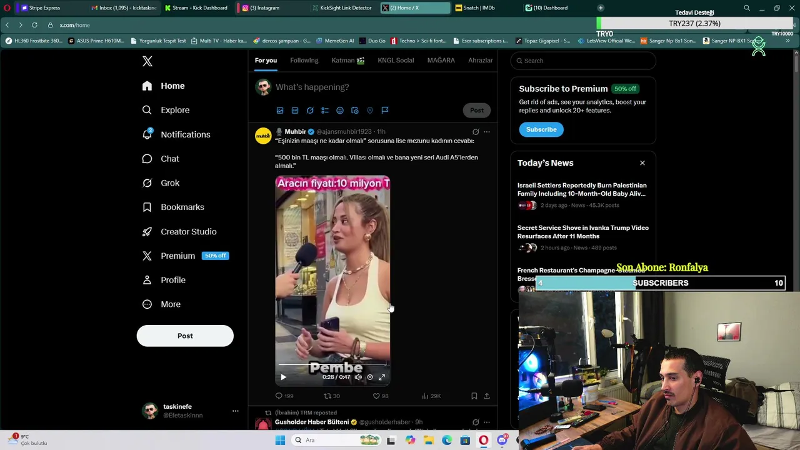
Task: Open Profile in the sidebar
Action: pyautogui.click(x=164, y=280)
